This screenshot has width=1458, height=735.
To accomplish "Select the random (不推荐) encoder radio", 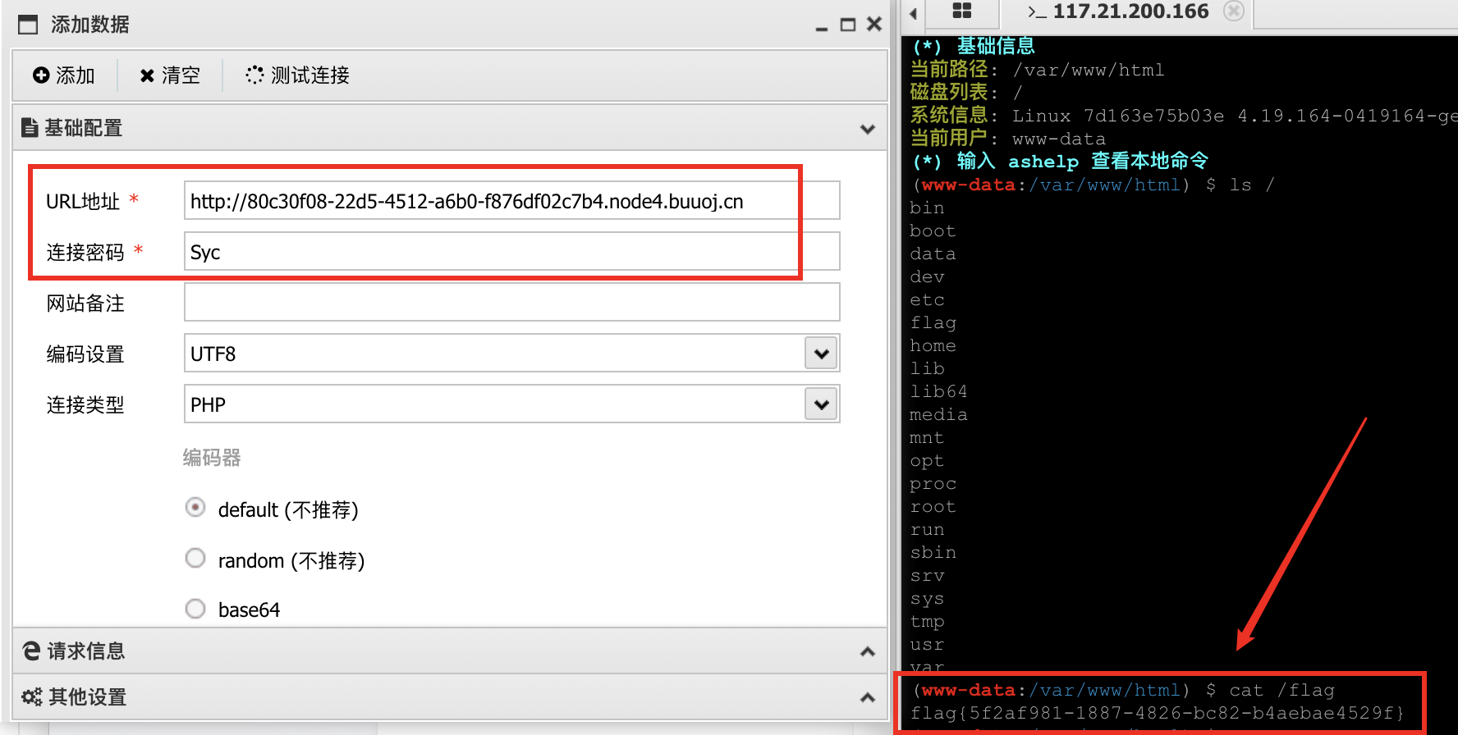I will point(195,559).
